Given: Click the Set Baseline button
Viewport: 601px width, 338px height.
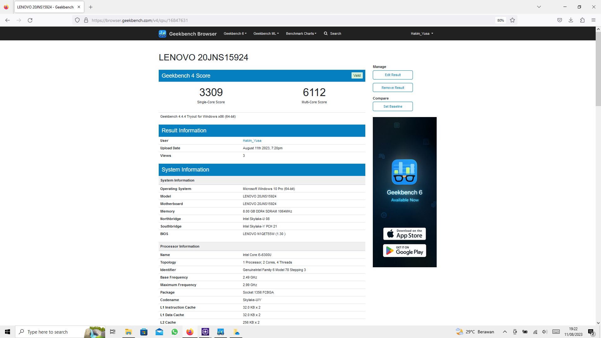Looking at the screenshot, I should (393, 106).
